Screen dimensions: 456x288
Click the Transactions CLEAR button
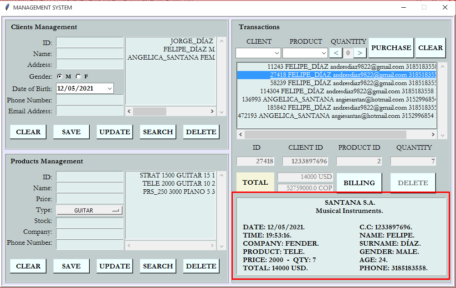430,48
